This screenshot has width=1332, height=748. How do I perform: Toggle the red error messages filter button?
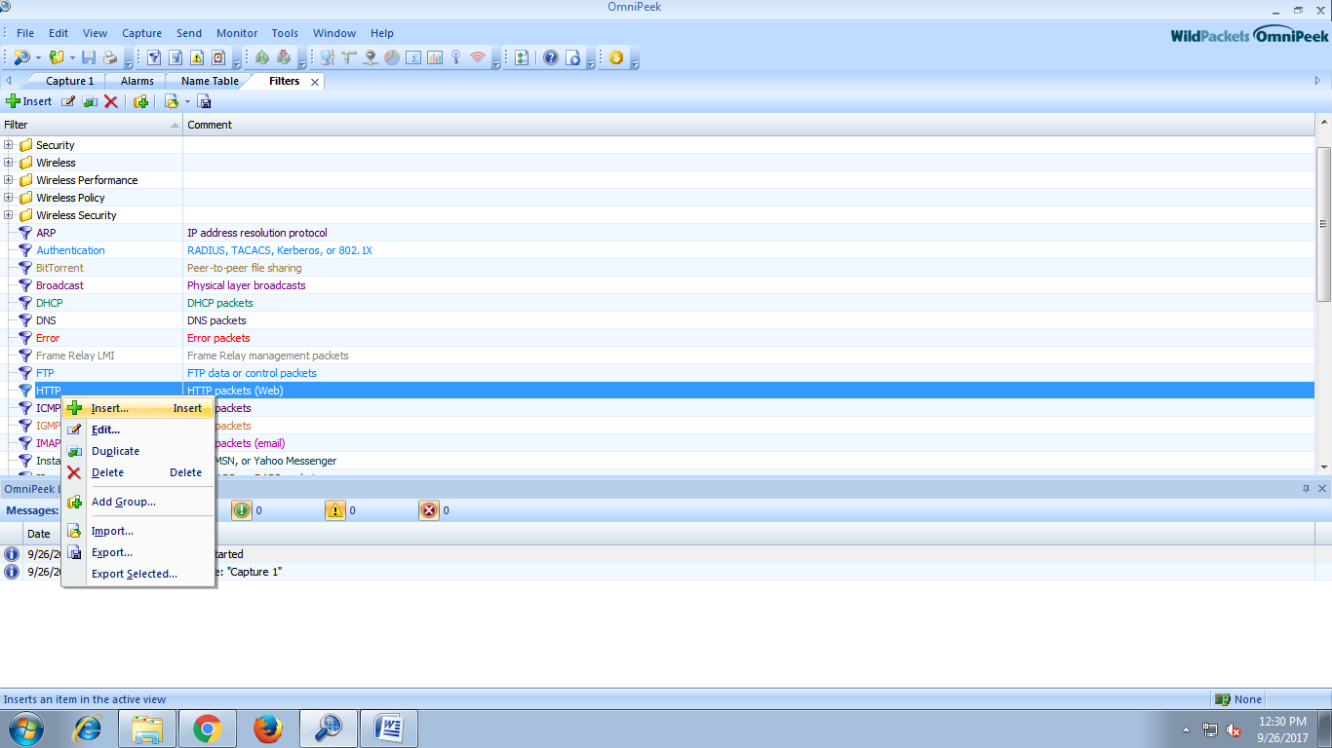coord(429,510)
